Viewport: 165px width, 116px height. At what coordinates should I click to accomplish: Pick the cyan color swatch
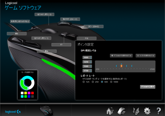(22, 96)
